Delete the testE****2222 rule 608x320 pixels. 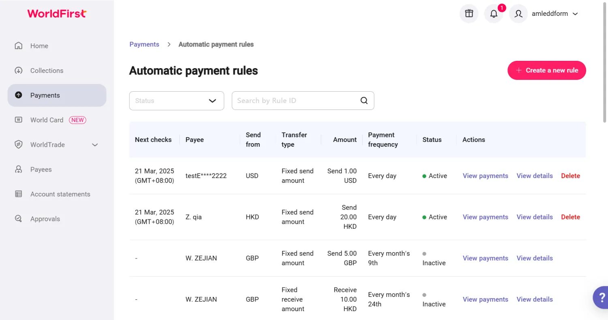pyautogui.click(x=570, y=176)
